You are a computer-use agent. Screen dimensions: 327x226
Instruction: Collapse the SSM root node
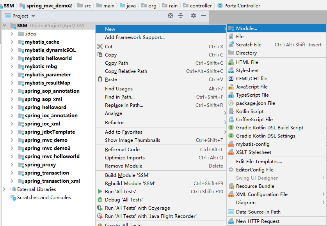(x=5, y=25)
